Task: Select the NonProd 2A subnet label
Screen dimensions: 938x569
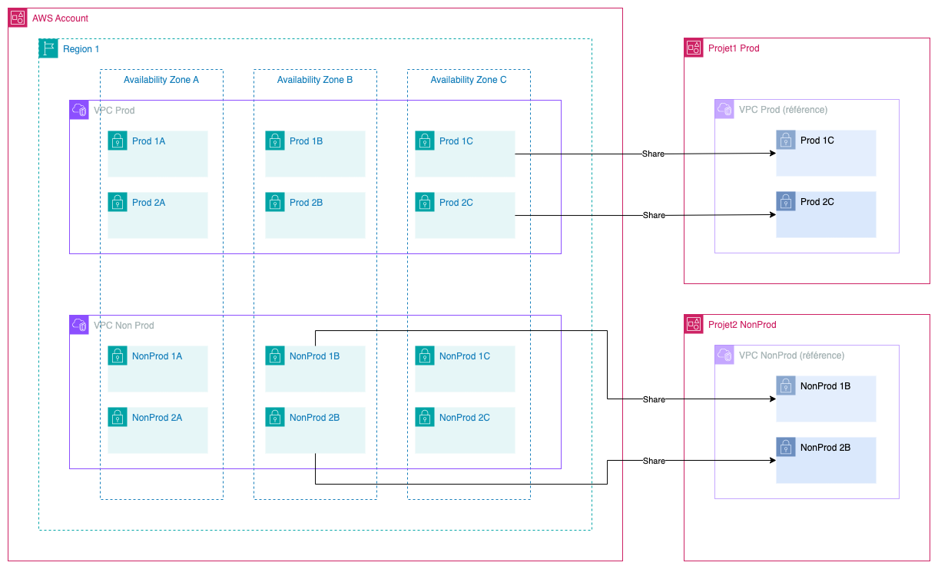Action: (x=157, y=418)
